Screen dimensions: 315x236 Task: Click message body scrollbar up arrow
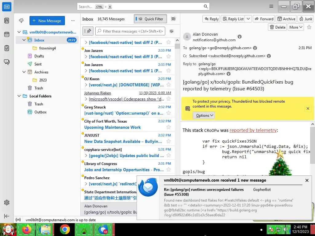[x=313, y=124]
